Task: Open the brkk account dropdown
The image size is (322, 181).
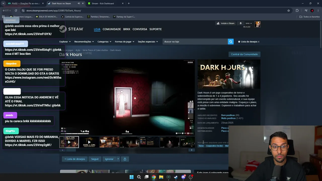Action: pyautogui.click(x=249, y=23)
